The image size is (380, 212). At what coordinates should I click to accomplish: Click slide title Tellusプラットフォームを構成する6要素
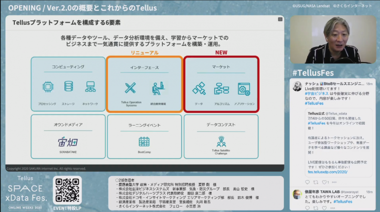click(x=66, y=23)
